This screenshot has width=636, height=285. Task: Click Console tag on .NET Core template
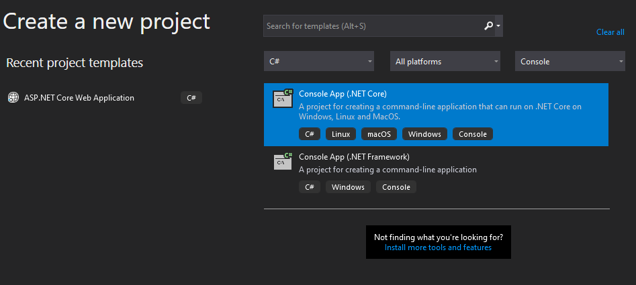(473, 134)
